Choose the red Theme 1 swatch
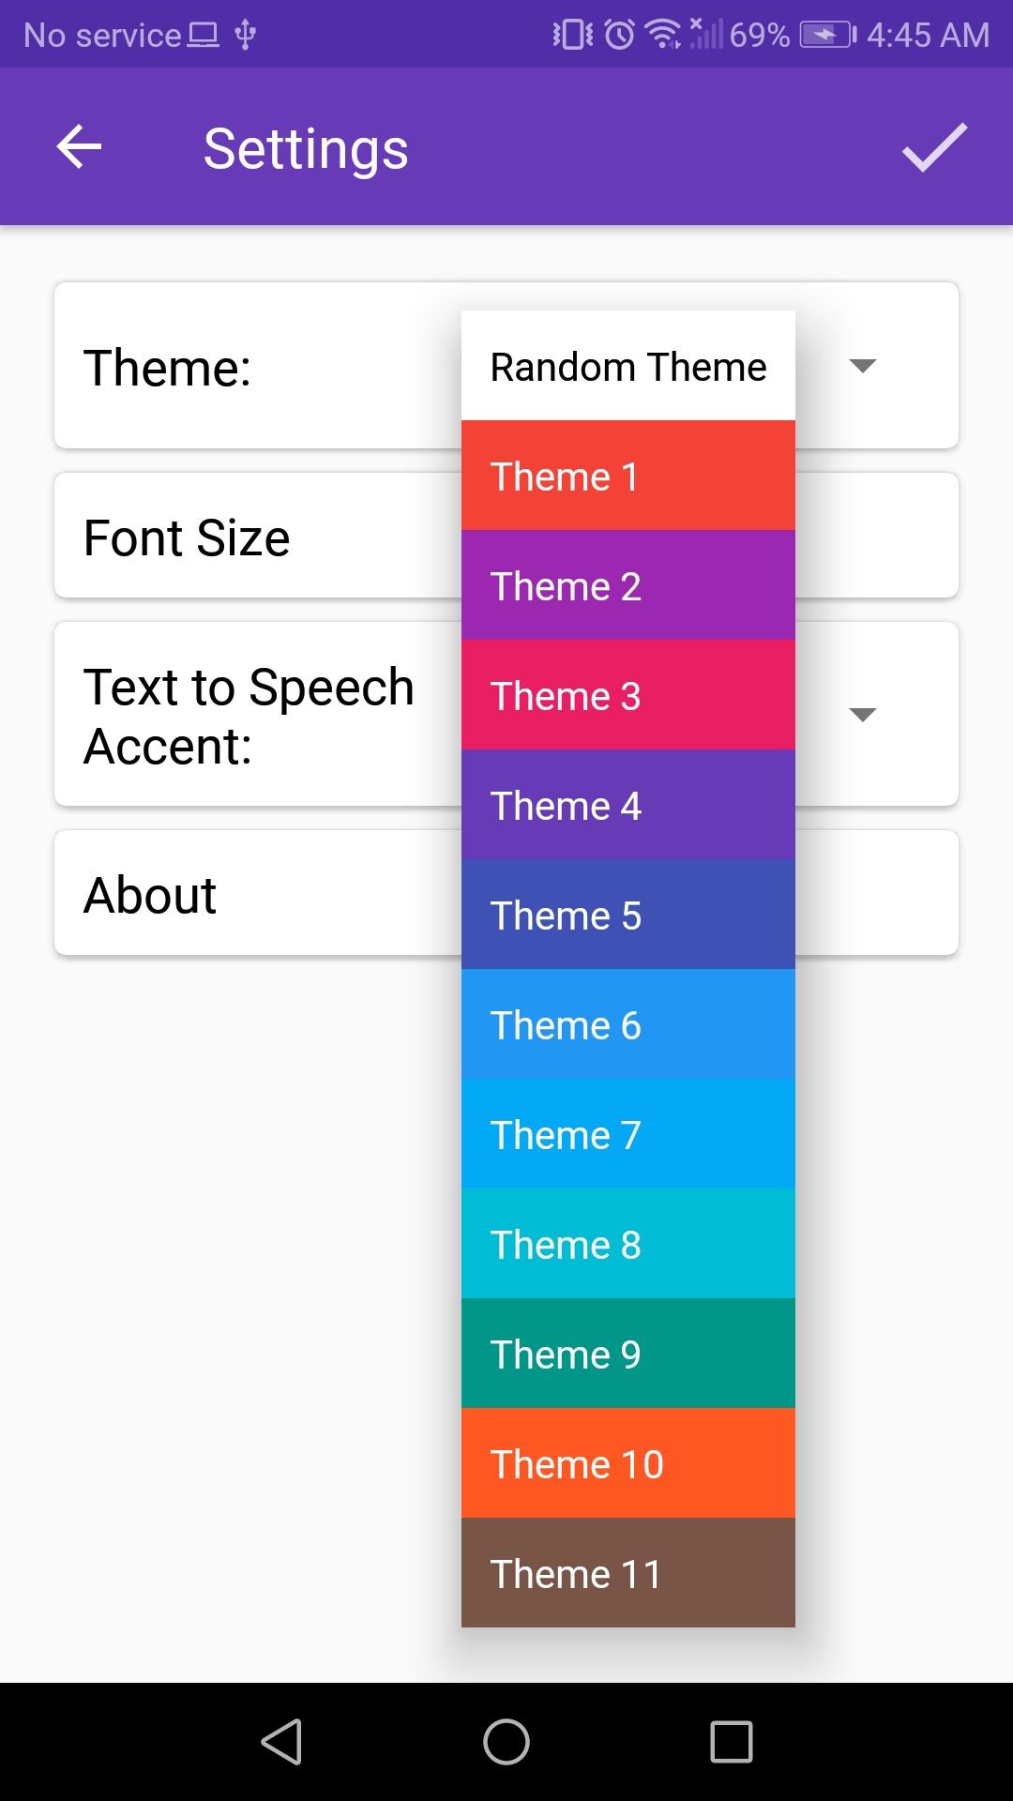 coord(628,476)
